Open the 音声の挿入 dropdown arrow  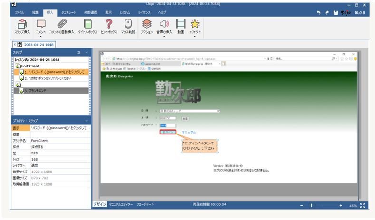click(x=164, y=36)
